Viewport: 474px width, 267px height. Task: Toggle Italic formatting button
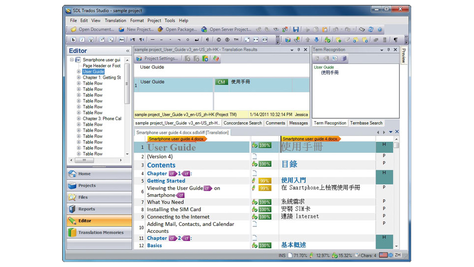82,40
